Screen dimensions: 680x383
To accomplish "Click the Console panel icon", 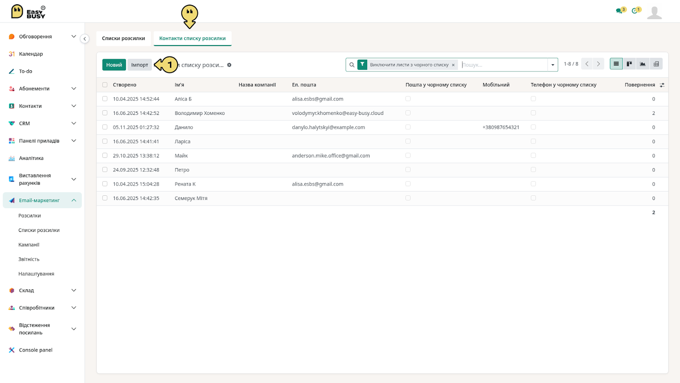I will click(x=11, y=350).
